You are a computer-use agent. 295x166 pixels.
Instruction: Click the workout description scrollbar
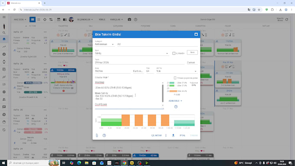[163, 94]
